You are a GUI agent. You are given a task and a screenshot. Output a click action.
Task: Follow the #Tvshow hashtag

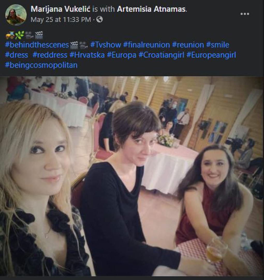coord(106,45)
